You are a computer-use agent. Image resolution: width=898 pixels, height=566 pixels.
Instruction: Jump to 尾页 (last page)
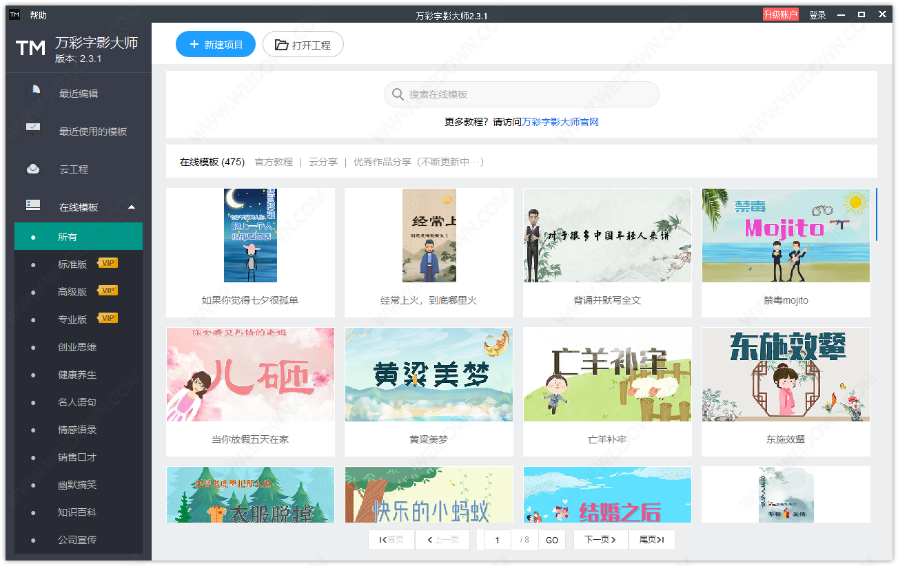click(x=651, y=540)
